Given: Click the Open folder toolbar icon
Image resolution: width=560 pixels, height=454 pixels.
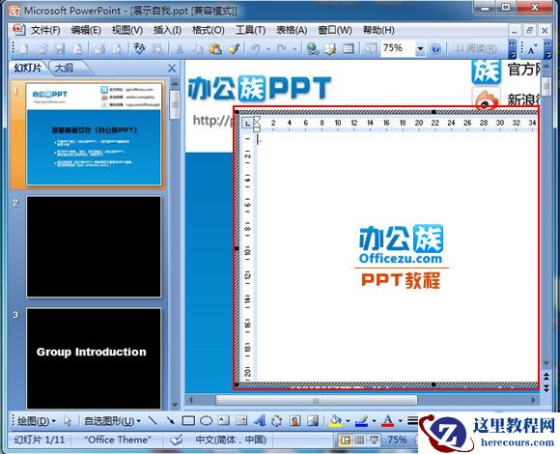Looking at the screenshot, I should [x=42, y=48].
